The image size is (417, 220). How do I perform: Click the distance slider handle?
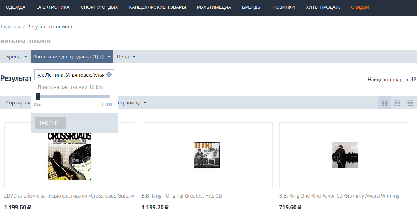(38, 96)
